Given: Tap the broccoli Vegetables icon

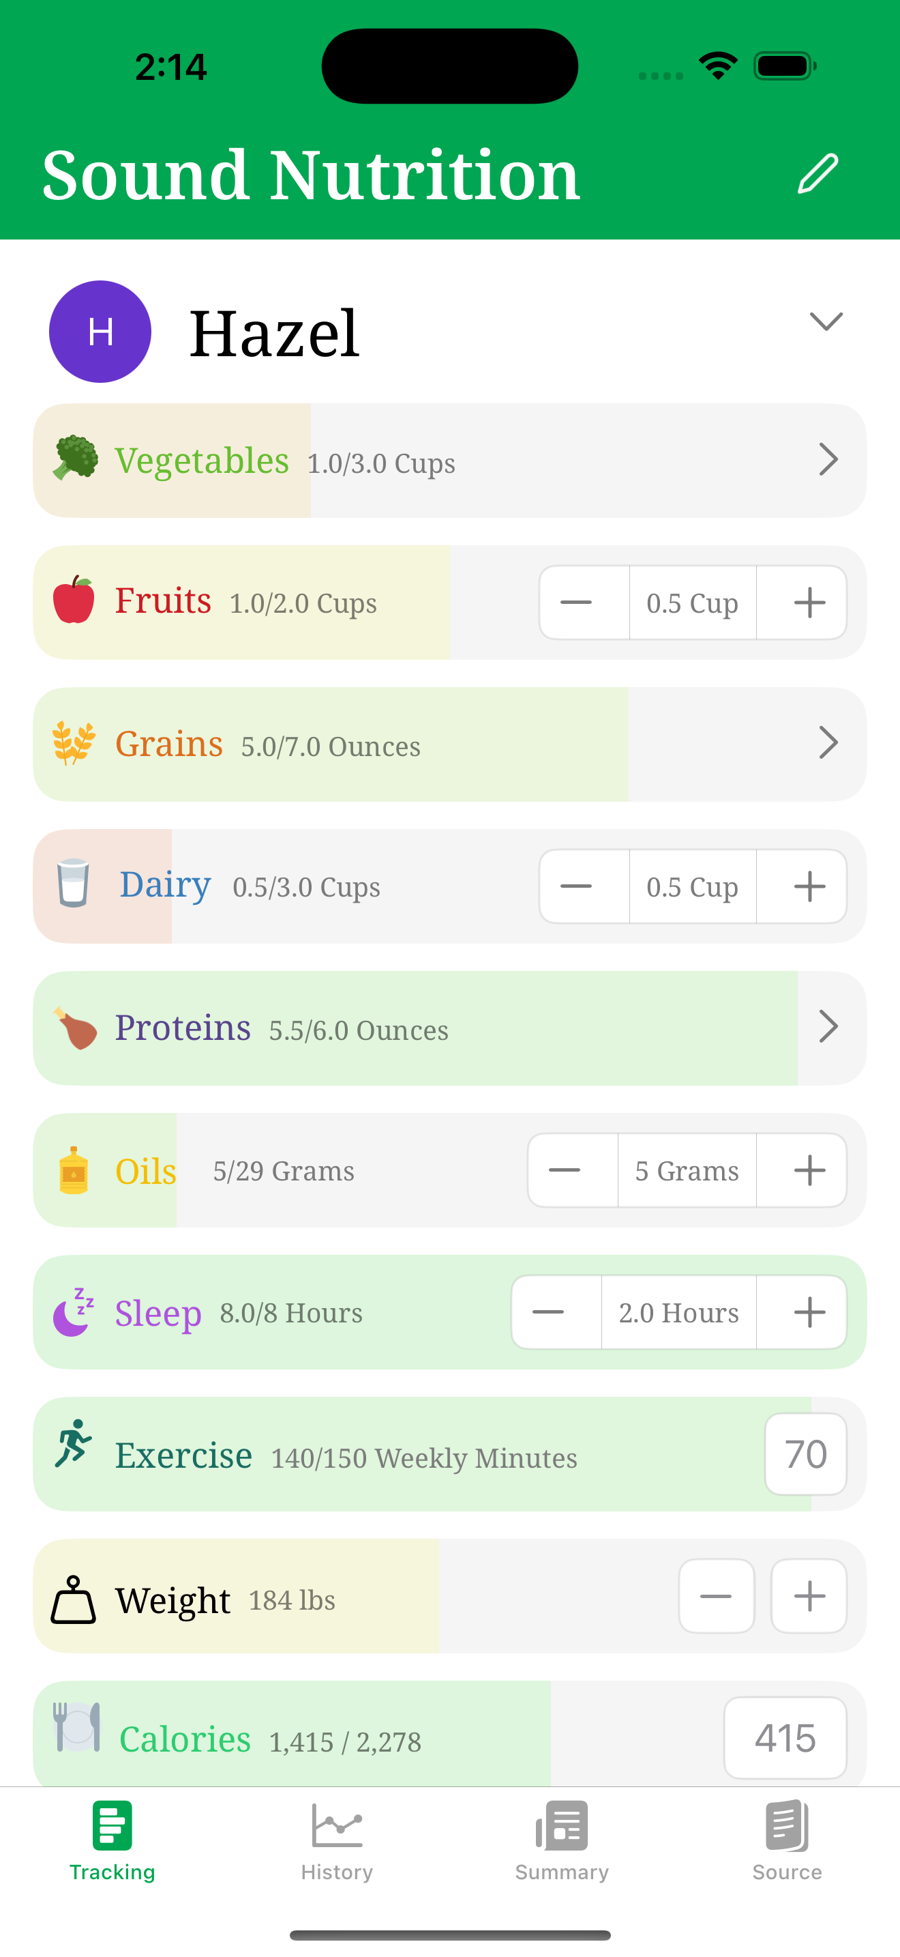Looking at the screenshot, I should 74,458.
